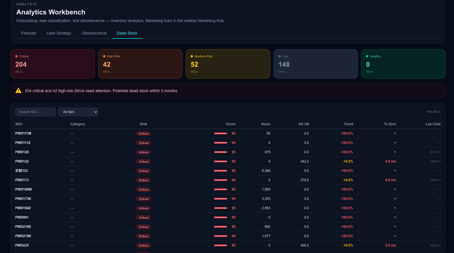This screenshot has height=253, width=454.
Task: Click Critical badge in FWD111M row
Action: point(144,134)
